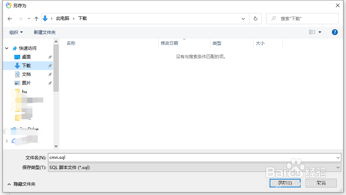Go up one folder level arrow
The height and width of the screenshot is (195, 346).
[x=36, y=19]
